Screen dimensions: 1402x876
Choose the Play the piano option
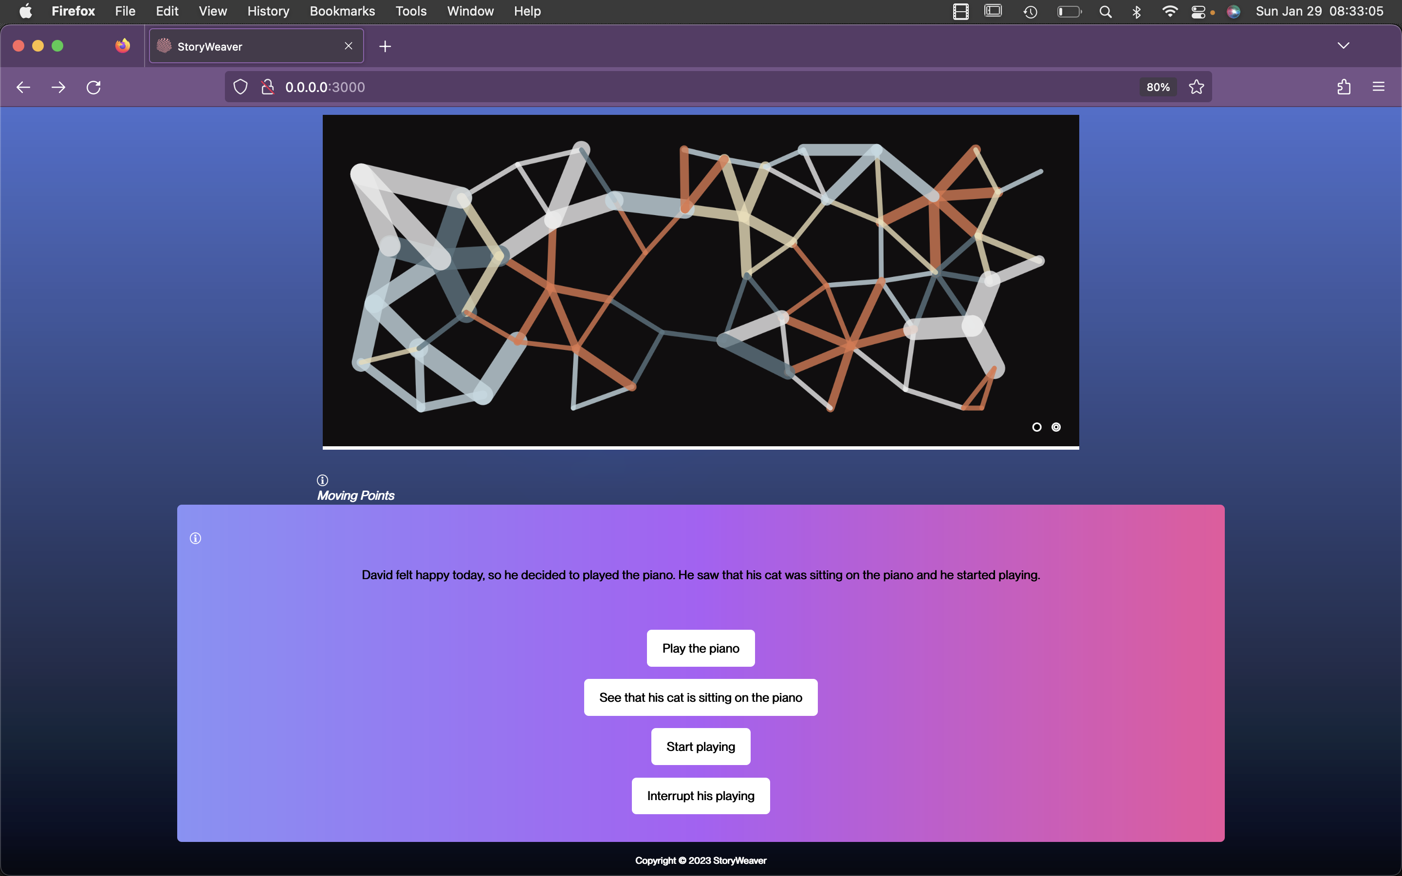(701, 648)
